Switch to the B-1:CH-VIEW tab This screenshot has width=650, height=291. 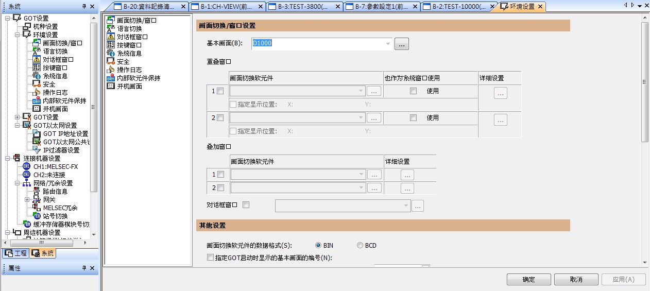coord(226,7)
